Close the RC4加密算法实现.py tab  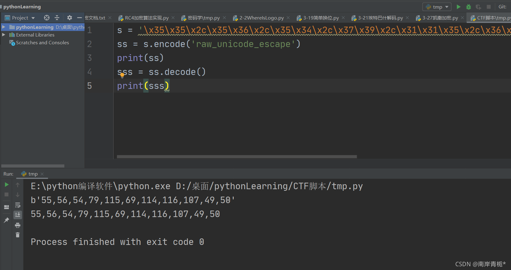(x=173, y=18)
